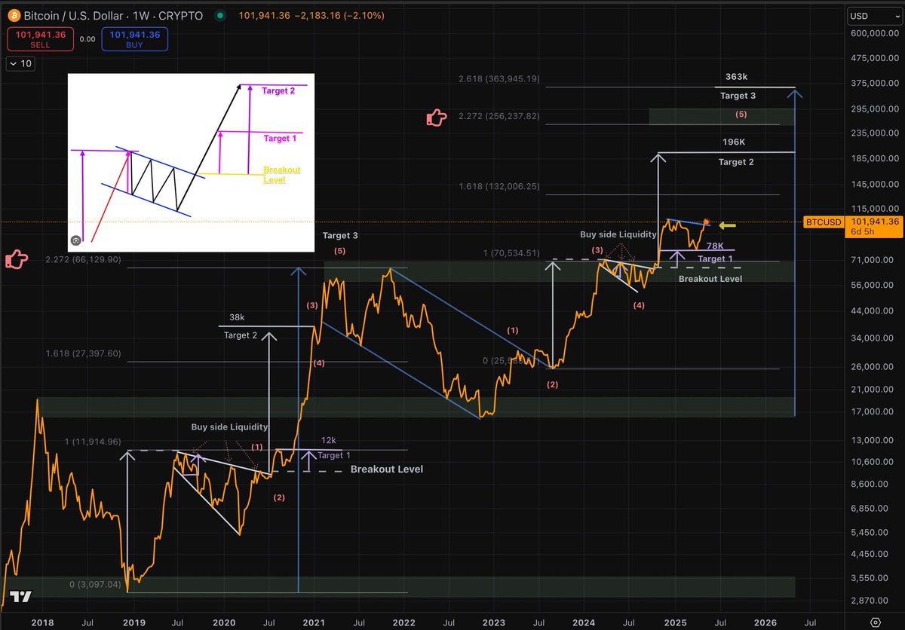Select the 363k label at top right
The width and height of the screenshot is (905, 630).
pos(737,77)
